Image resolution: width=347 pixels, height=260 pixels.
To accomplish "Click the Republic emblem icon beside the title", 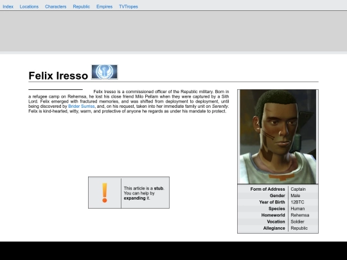I will (105, 72).
